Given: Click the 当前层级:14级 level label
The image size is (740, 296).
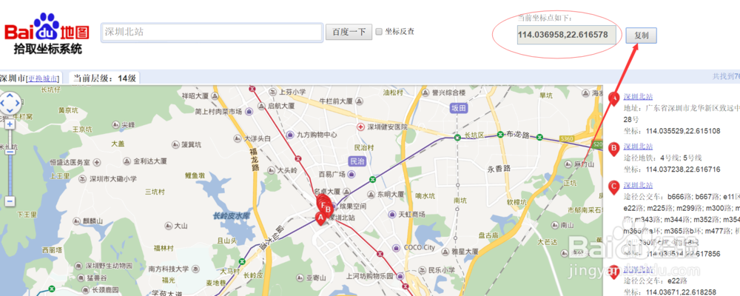Looking at the screenshot, I should tap(104, 78).
